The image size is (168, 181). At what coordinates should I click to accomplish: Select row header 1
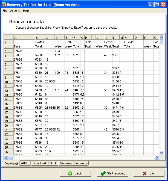click(9, 42)
